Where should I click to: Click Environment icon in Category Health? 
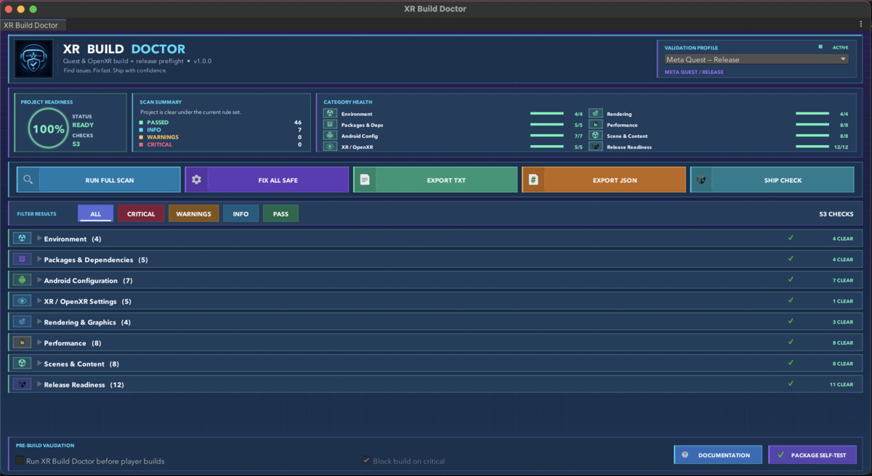point(330,114)
